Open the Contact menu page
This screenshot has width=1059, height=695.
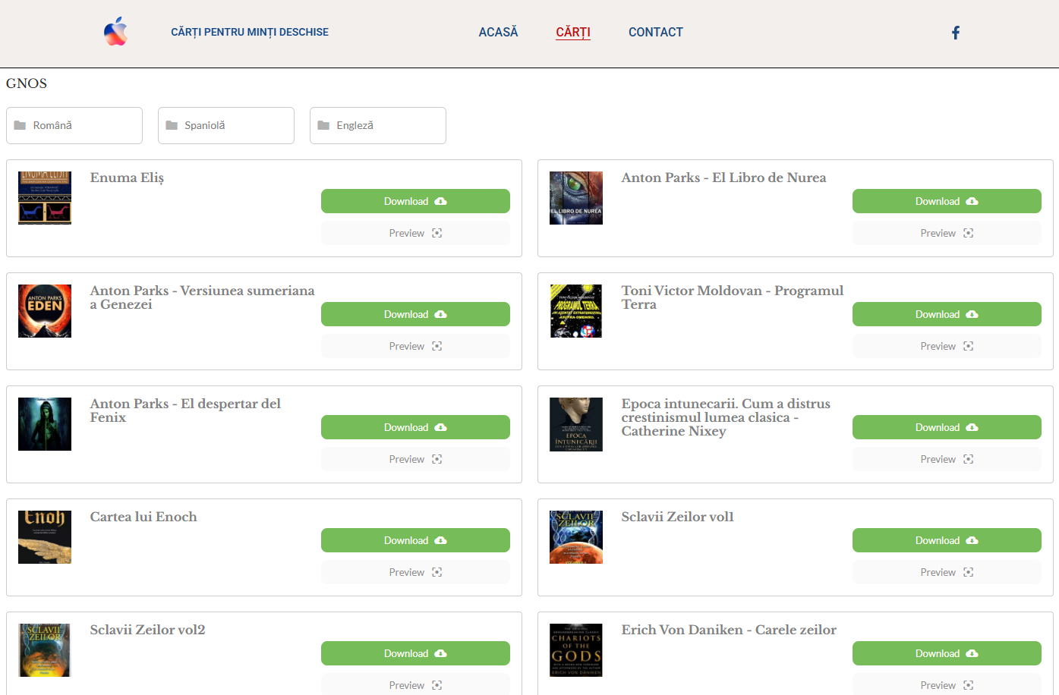point(655,32)
